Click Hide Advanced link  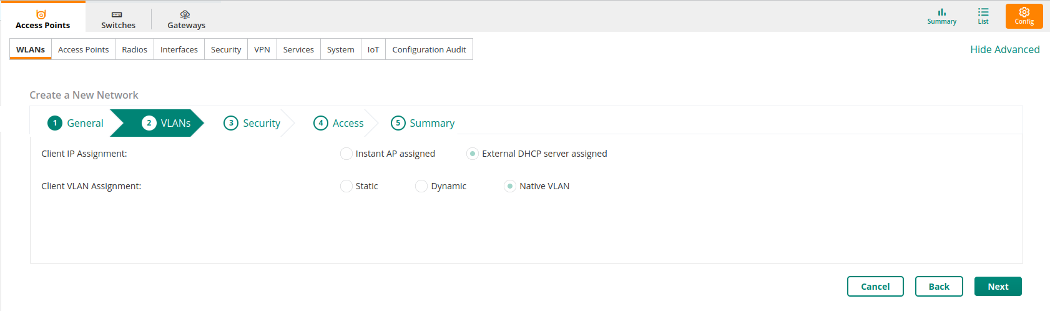pyautogui.click(x=1004, y=49)
